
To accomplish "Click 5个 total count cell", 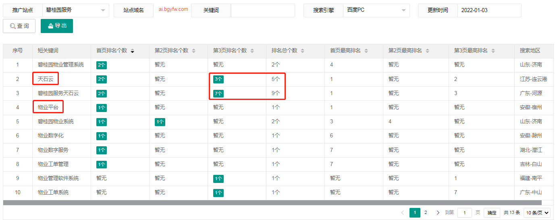I will 276,79.
